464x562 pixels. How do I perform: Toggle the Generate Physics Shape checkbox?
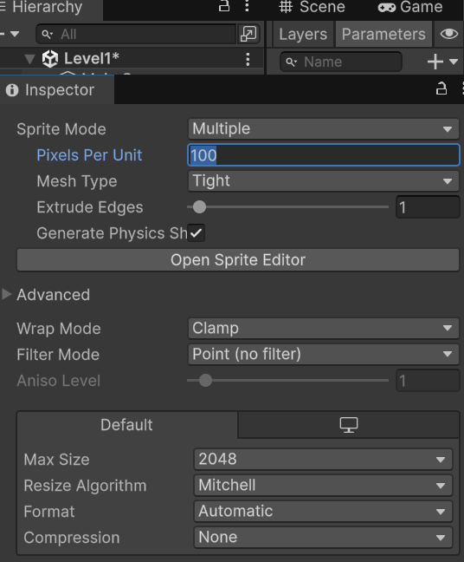(x=196, y=233)
